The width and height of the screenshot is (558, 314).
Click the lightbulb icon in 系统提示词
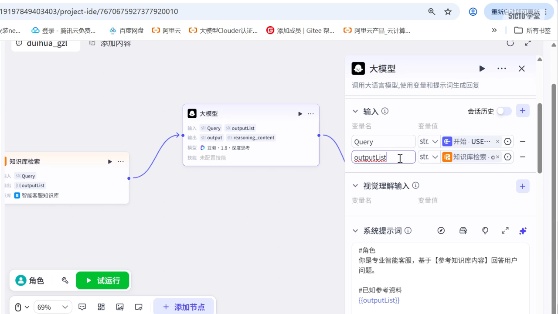485,231
